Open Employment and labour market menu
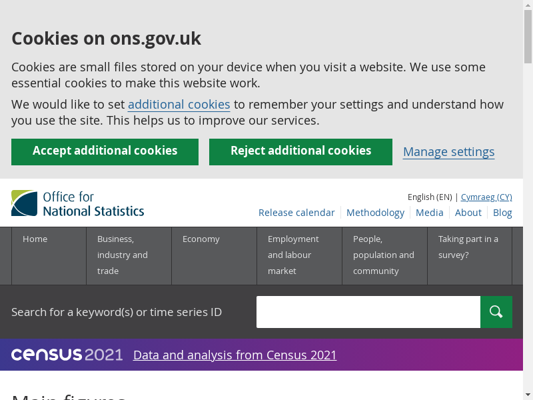 point(293,255)
